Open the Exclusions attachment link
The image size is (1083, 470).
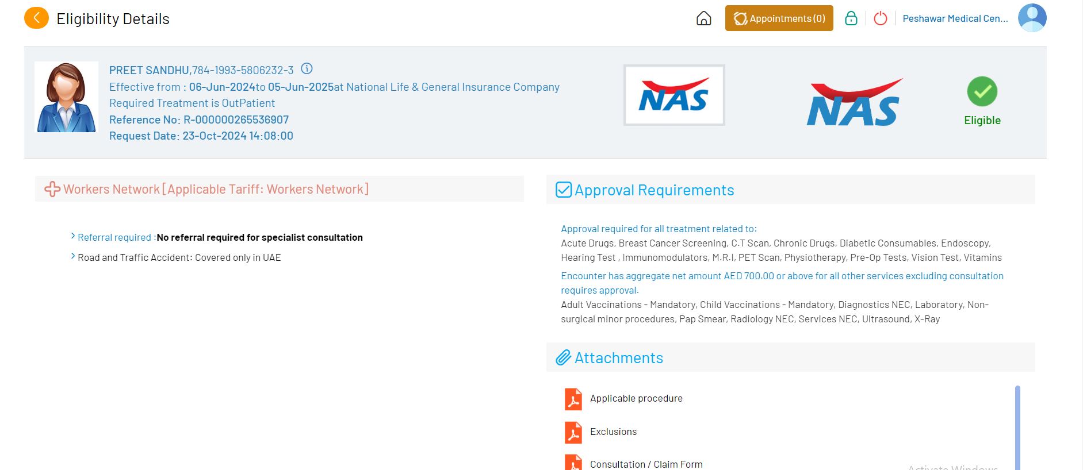(613, 432)
